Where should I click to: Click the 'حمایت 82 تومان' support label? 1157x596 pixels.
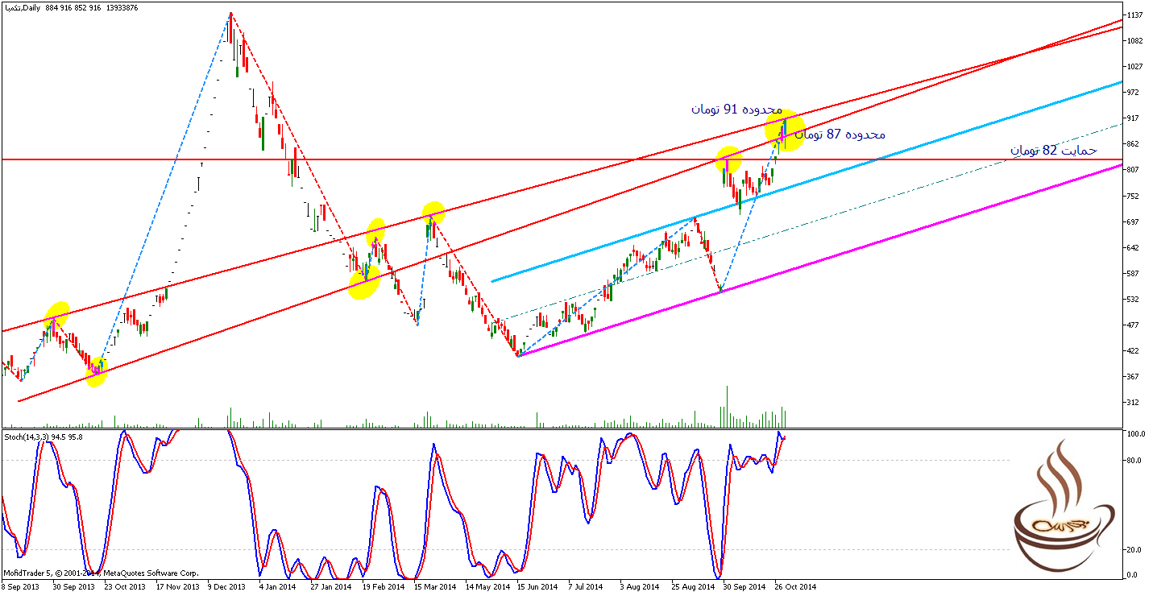(1053, 151)
